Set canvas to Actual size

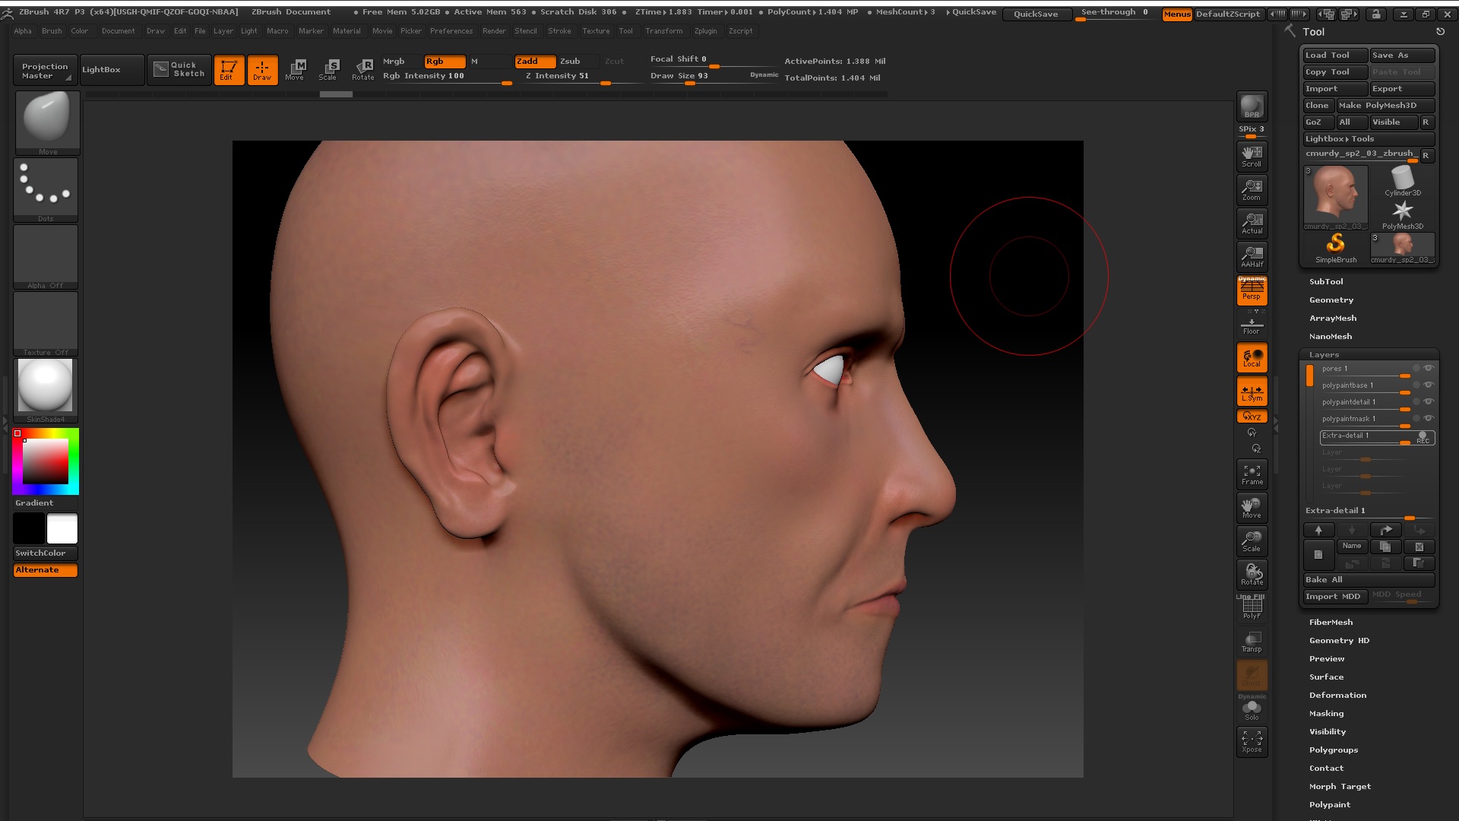(x=1252, y=223)
